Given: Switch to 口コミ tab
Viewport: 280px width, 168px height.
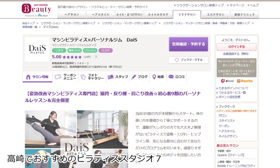Looking at the screenshot, I should [x=177, y=77].
